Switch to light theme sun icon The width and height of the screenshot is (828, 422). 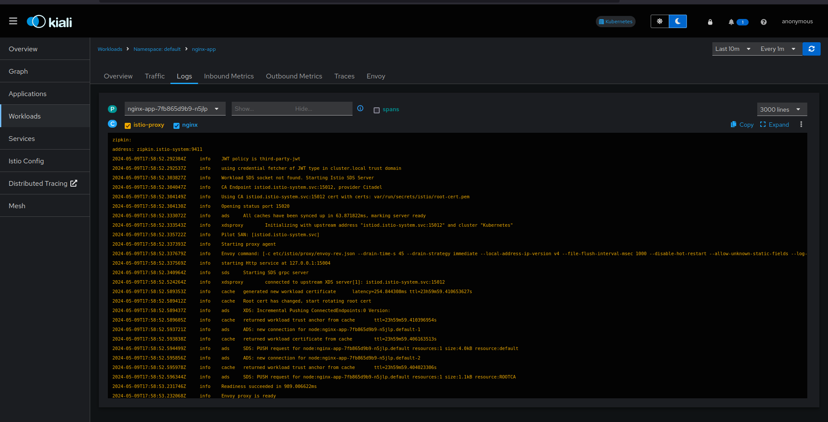[x=659, y=21]
